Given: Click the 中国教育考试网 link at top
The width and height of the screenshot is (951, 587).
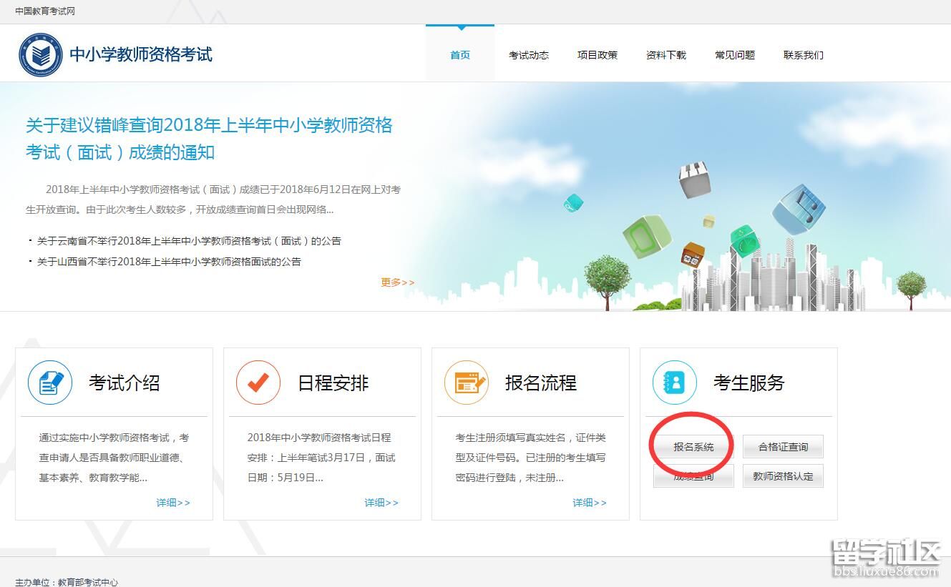Looking at the screenshot, I should [45, 11].
